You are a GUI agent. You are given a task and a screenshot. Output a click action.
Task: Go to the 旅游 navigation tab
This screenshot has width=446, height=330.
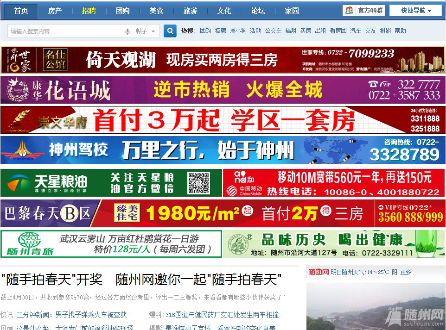click(x=190, y=11)
